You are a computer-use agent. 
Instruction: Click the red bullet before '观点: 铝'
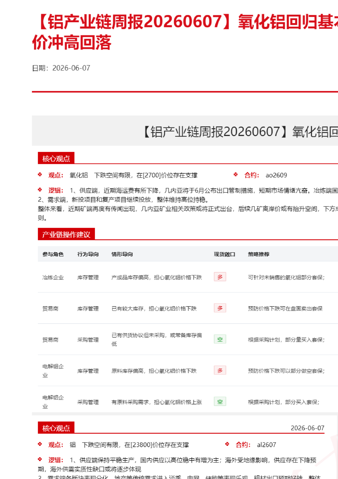[x=40, y=444]
